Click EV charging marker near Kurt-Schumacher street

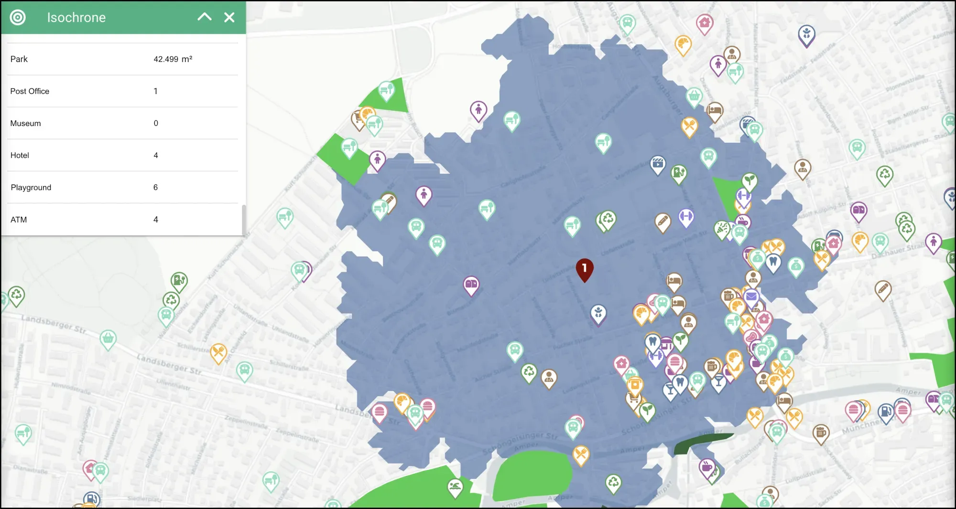[179, 282]
